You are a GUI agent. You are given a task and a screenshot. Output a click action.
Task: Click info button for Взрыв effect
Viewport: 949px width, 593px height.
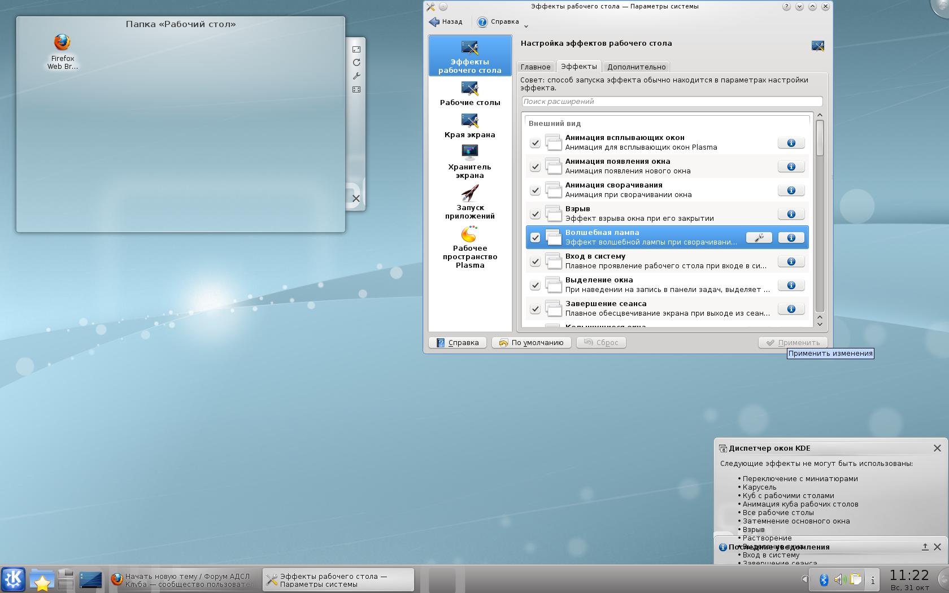(x=791, y=214)
